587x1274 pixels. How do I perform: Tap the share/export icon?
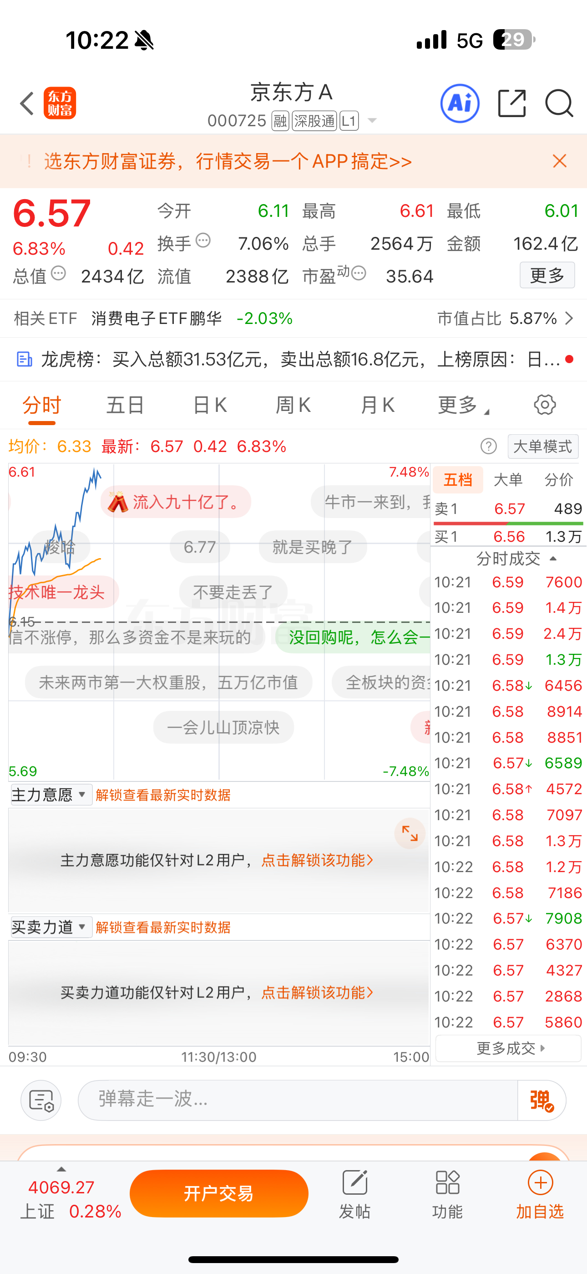click(511, 103)
